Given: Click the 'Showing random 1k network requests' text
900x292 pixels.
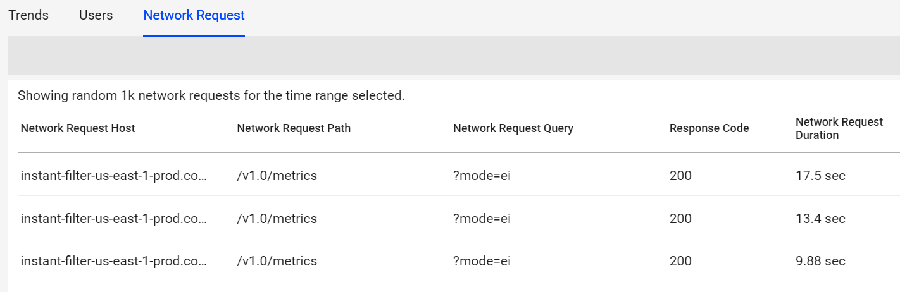Looking at the screenshot, I should tap(211, 96).
